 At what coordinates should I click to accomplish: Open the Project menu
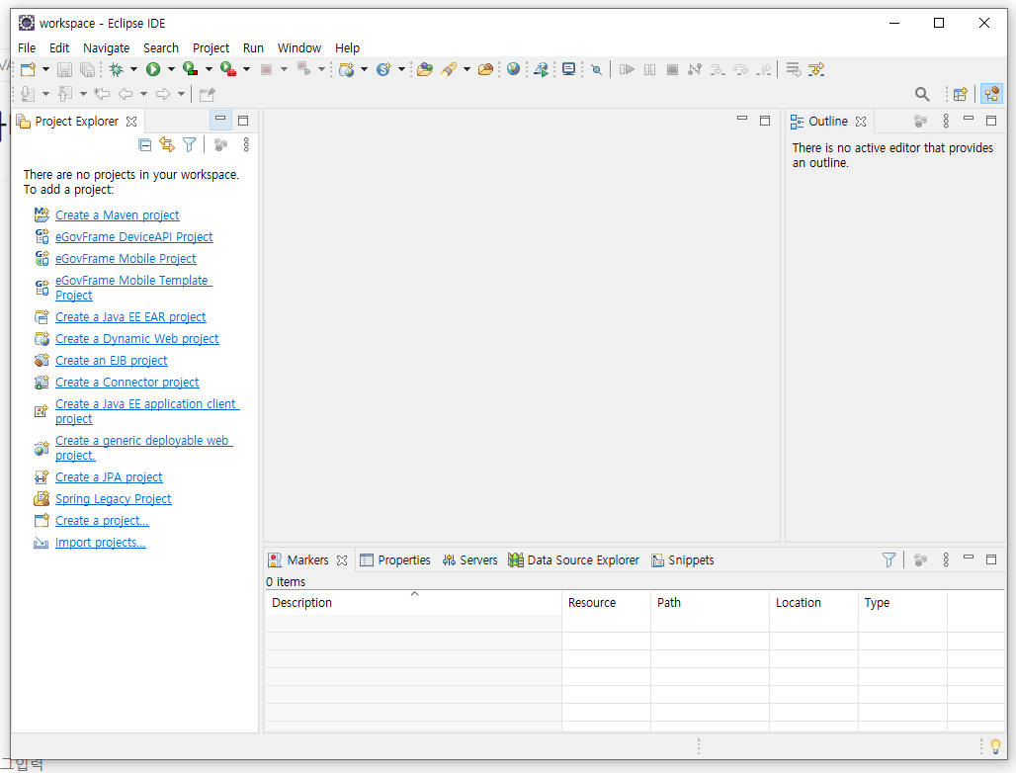click(211, 48)
